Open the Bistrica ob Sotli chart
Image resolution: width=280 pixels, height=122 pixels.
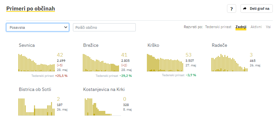36,107
